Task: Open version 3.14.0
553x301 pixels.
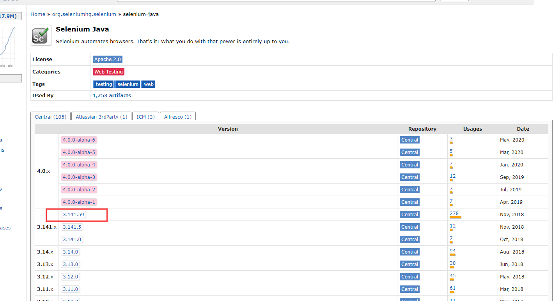Action: click(x=70, y=252)
